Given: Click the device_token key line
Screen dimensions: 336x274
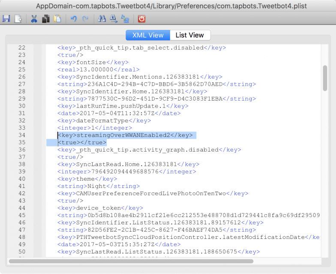Looking at the screenshot, I should pyautogui.click(x=100, y=208).
